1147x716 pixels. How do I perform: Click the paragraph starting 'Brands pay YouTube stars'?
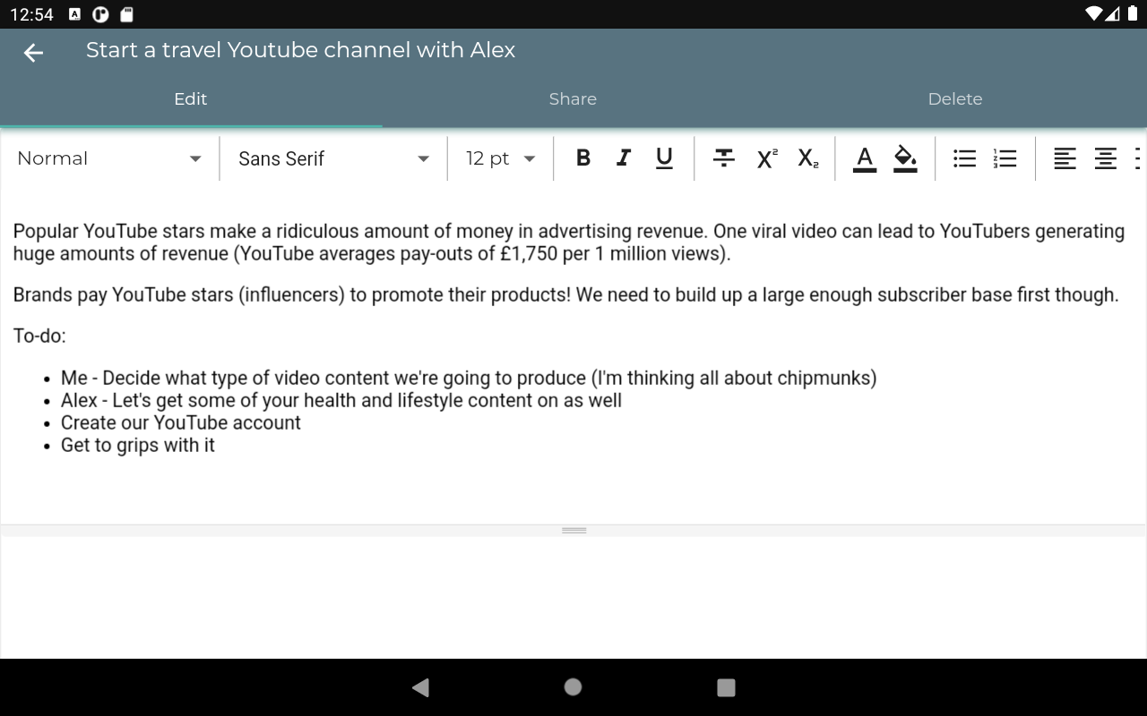pyautogui.click(x=566, y=295)
